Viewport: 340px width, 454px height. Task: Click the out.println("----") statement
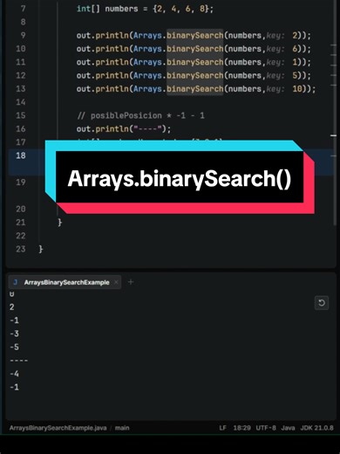(124, 129)
